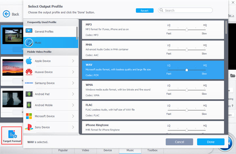This screenshot has width=236, height=154.
Task: Expand the Apple Device category chevron
Action: pyautogui.click(x=73, y=61)
